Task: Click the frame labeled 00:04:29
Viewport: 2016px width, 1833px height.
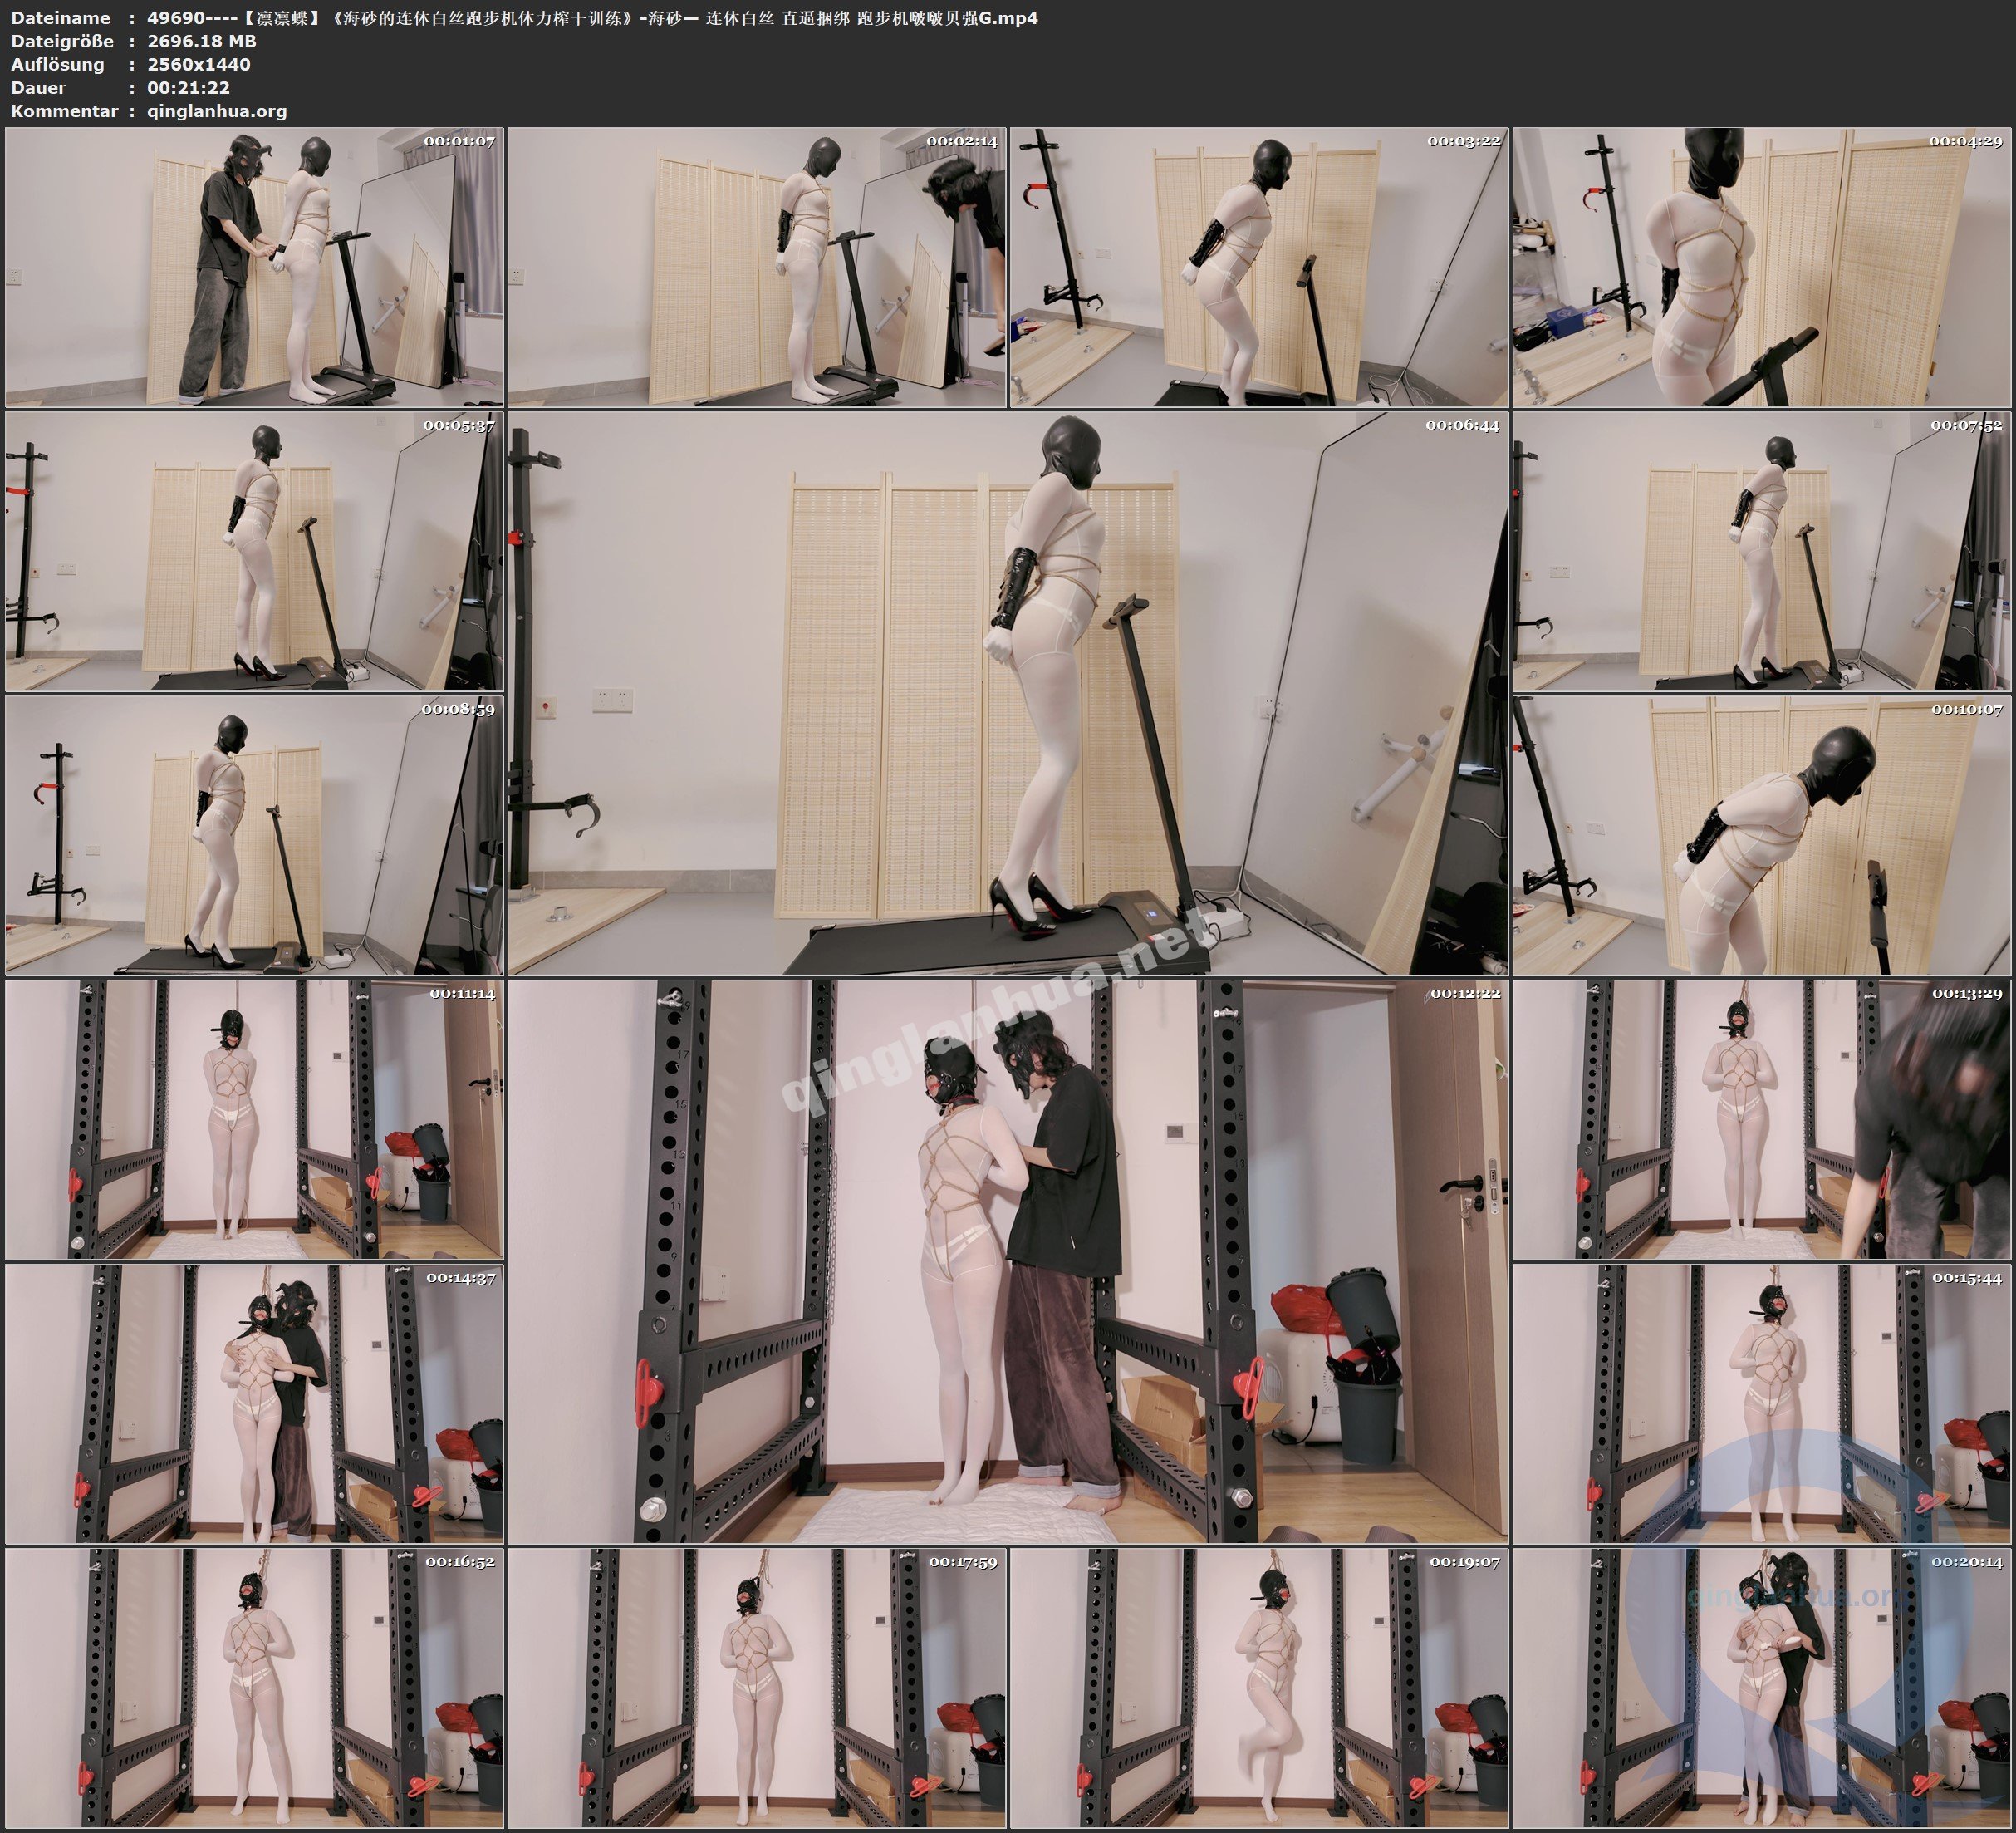Action: tap(1761, 268)
